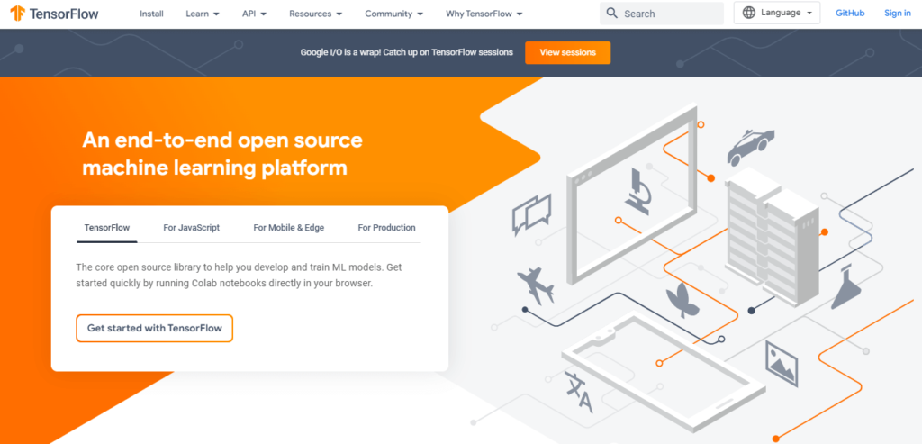Expand the Community menu
The height and width of the screenshot is (444, 922).
394,13
